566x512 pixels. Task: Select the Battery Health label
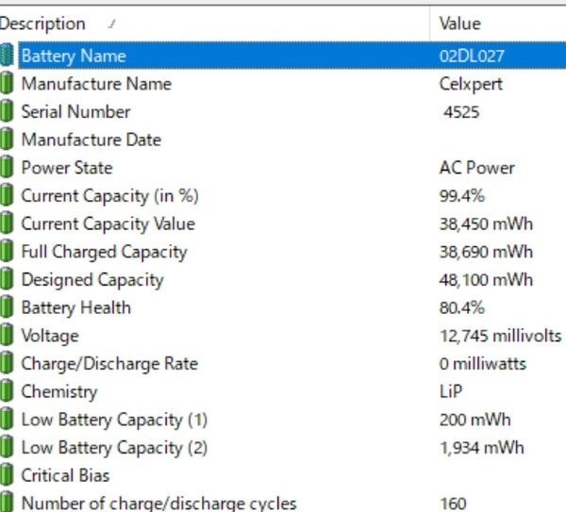pos(76,308)
